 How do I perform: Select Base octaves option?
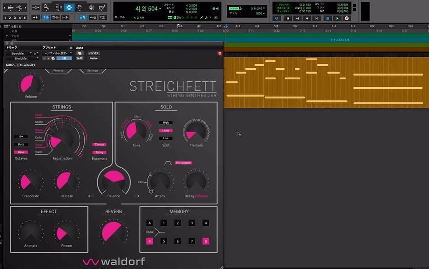pyautogui.click(x=21, y=152)
